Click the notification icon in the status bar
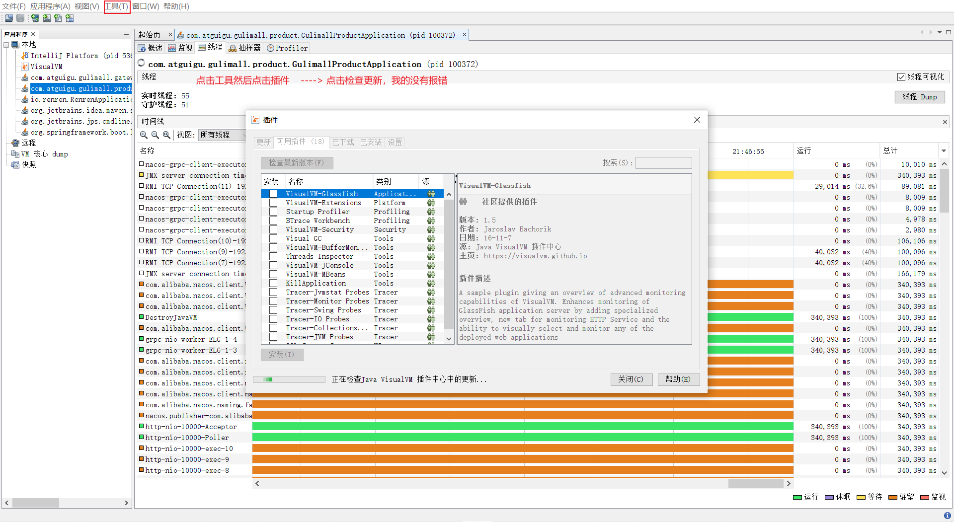 point(947,516)
